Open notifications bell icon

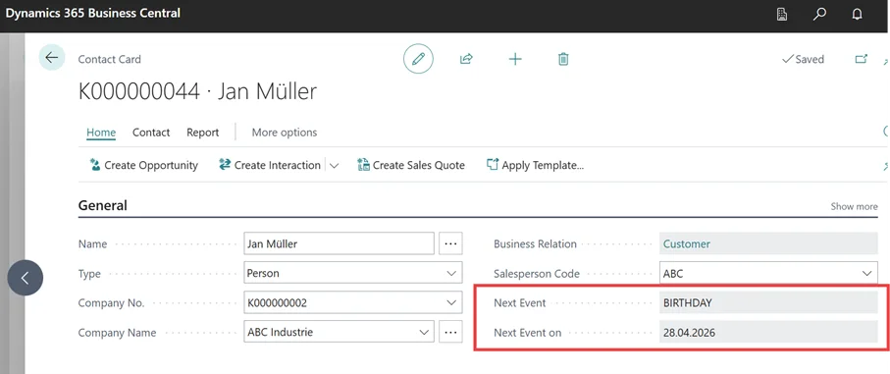857,14
